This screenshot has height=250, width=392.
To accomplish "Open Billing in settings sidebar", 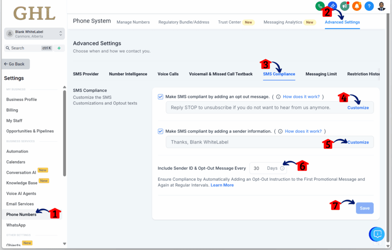I will pos(12,110).
